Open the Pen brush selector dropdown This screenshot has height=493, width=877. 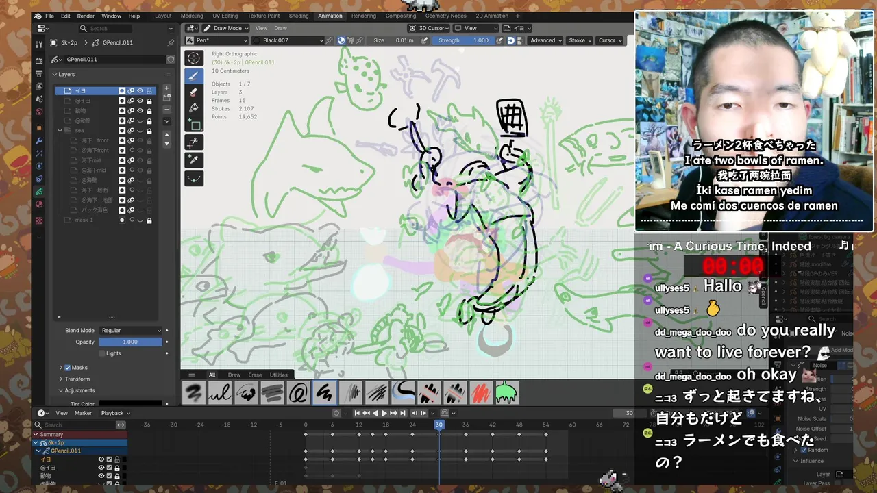pos(217,40)
